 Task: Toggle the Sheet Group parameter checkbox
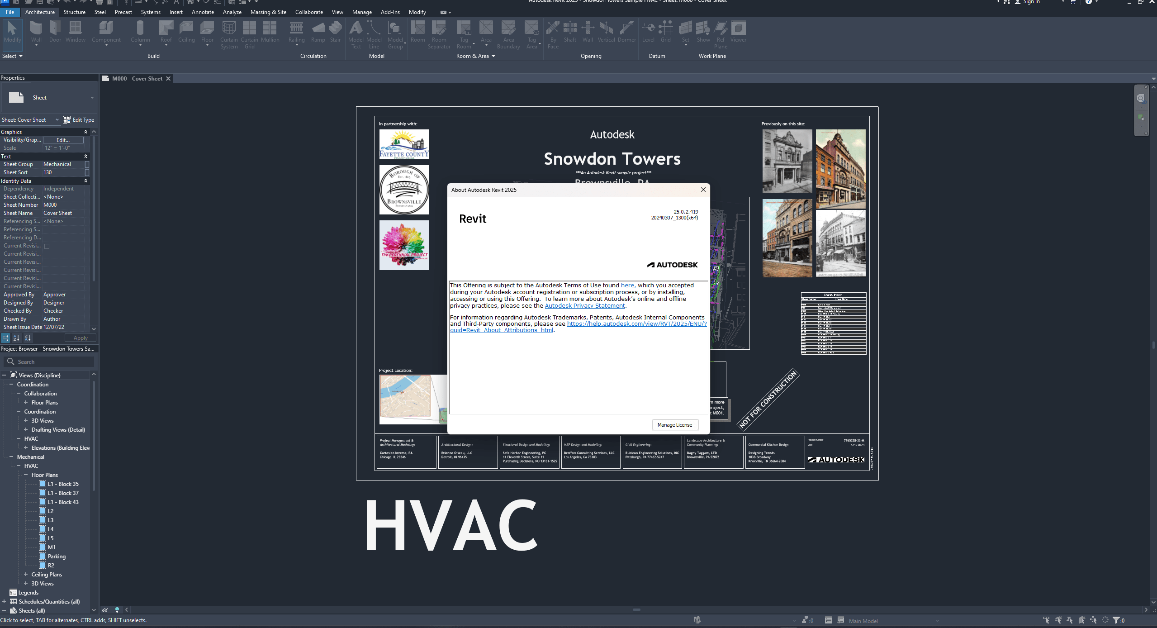(87, 164)
